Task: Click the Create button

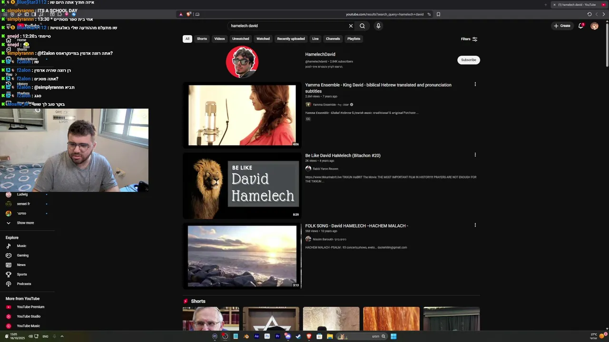Action: click(x=562, y=26)
